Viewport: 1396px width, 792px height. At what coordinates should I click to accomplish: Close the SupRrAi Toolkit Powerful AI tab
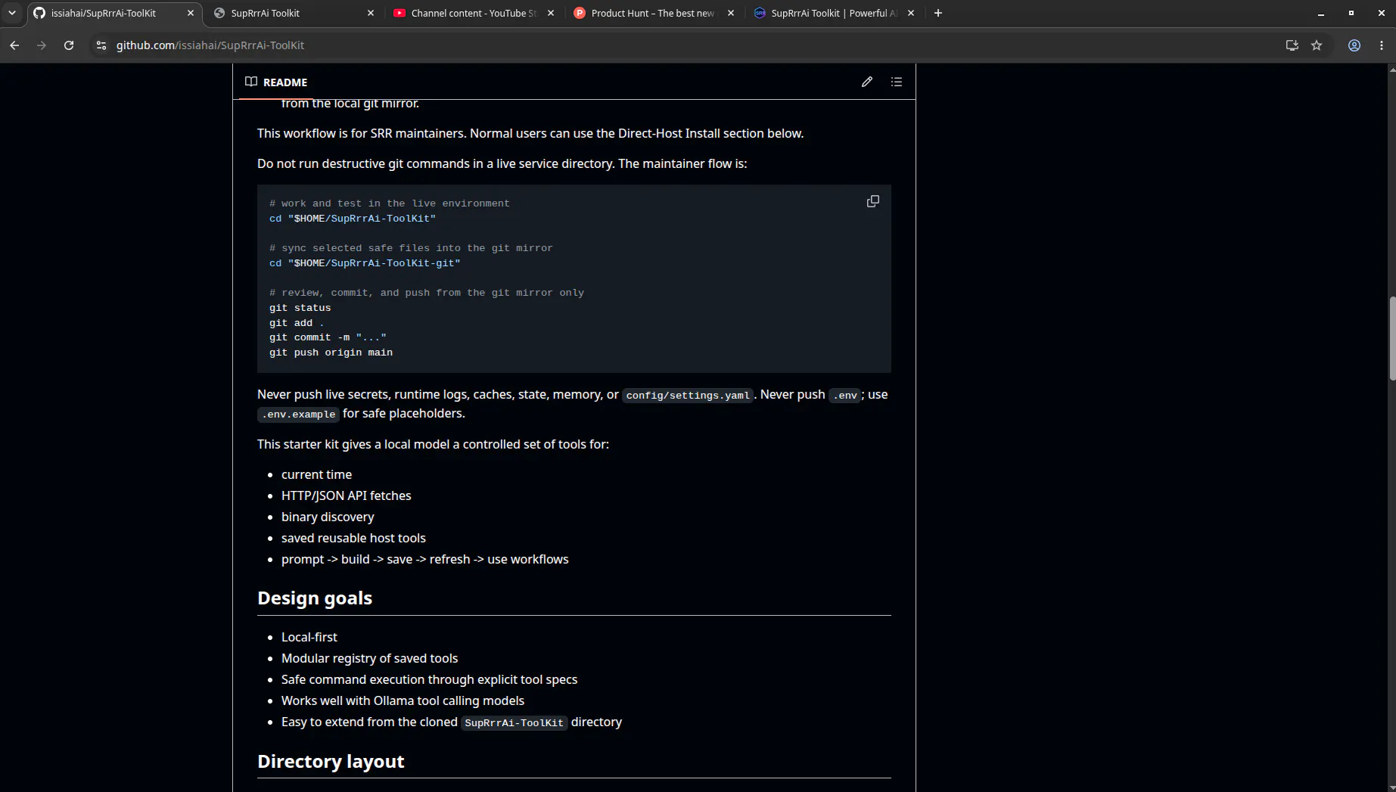coord(911,13)
